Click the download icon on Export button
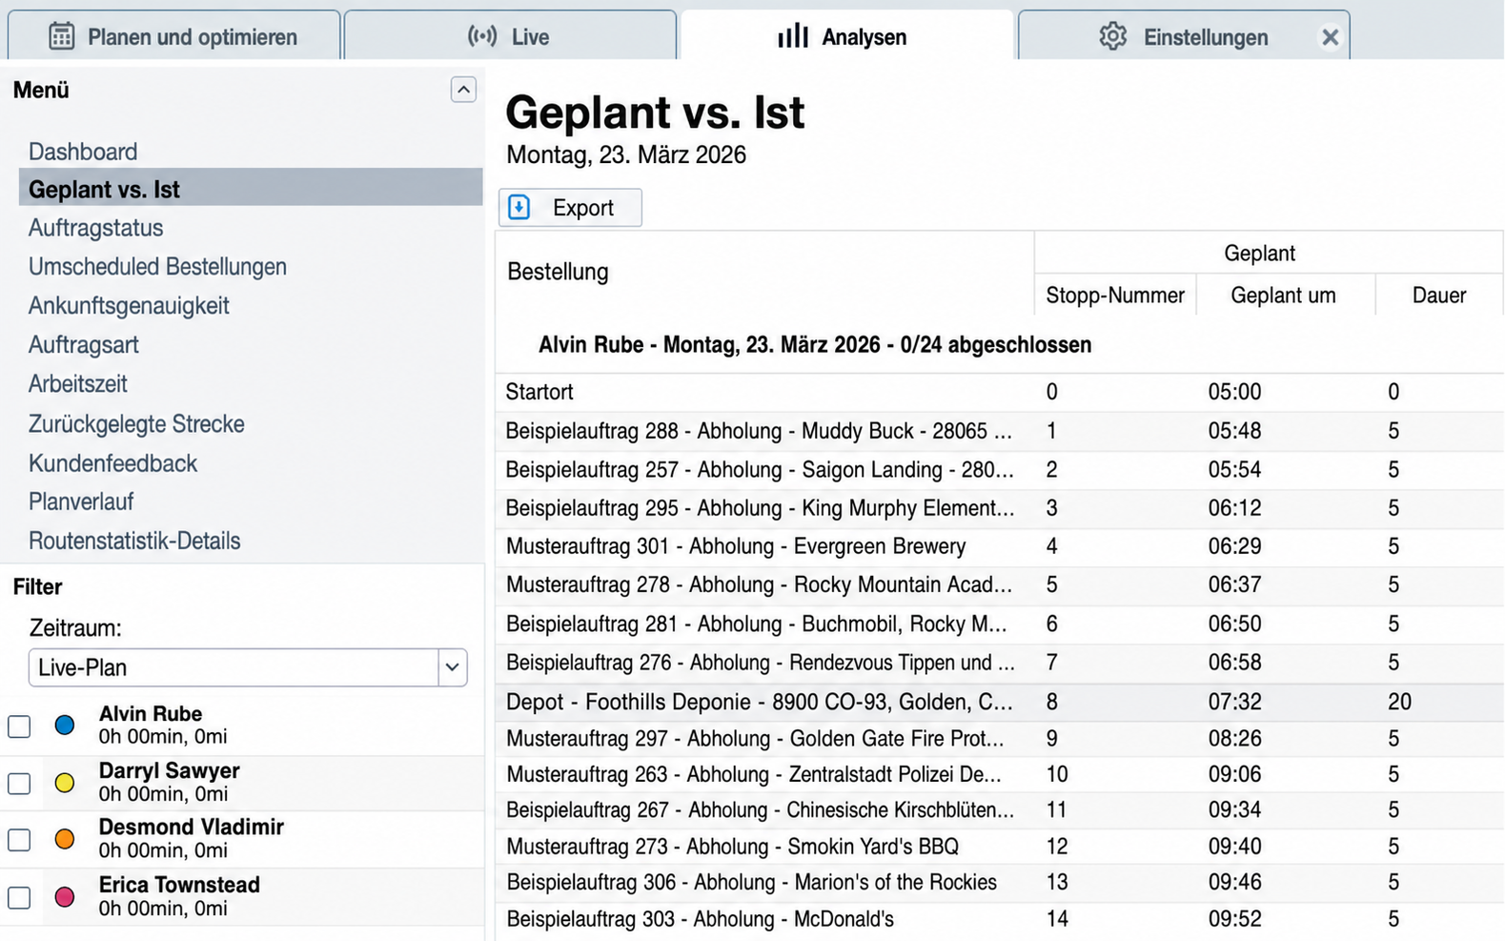Viewport: 1505px width, 941px height. tap(519, 207)
